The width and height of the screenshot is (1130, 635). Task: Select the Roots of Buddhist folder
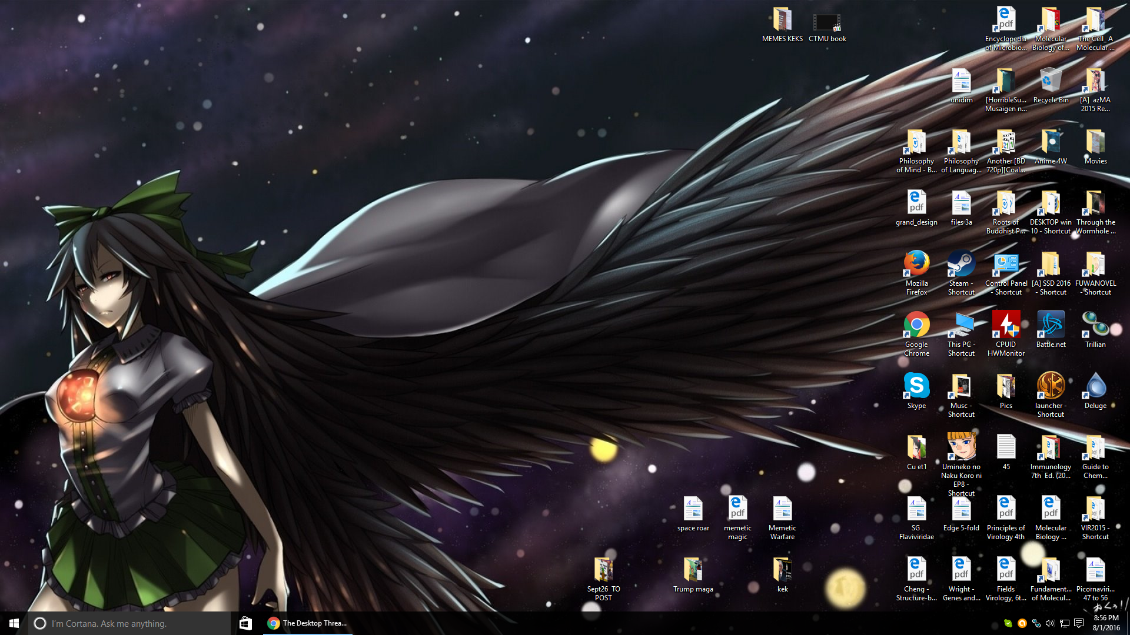click(1006, 212)
